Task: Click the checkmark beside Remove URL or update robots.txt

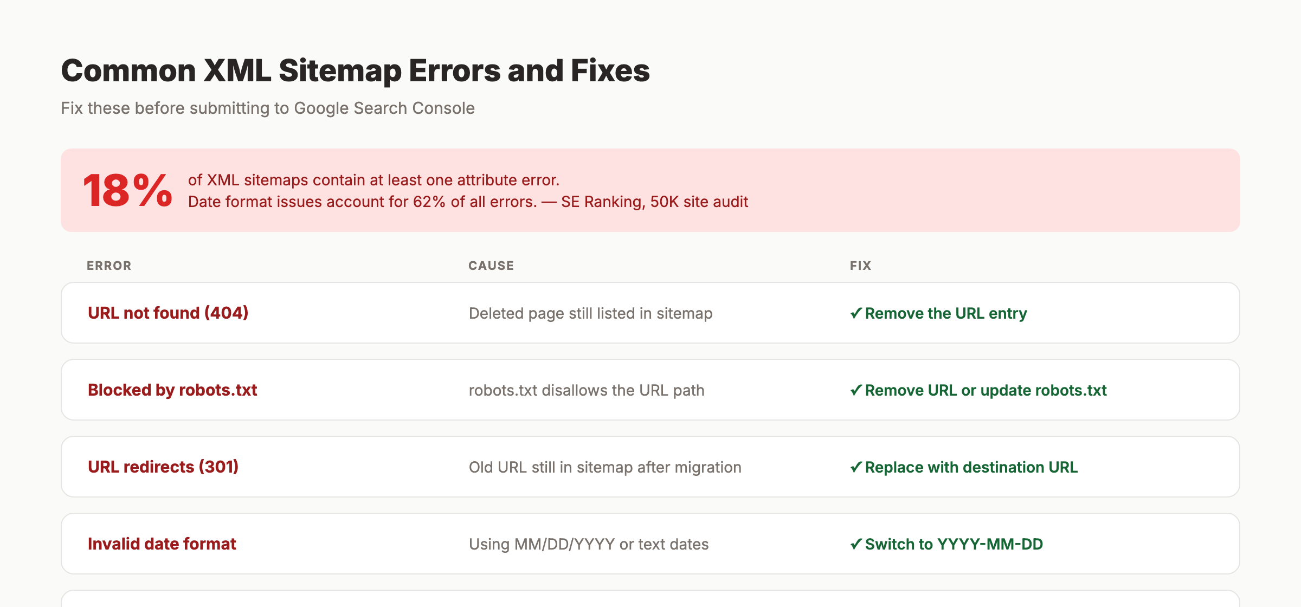Action: [x=856, y=390]
